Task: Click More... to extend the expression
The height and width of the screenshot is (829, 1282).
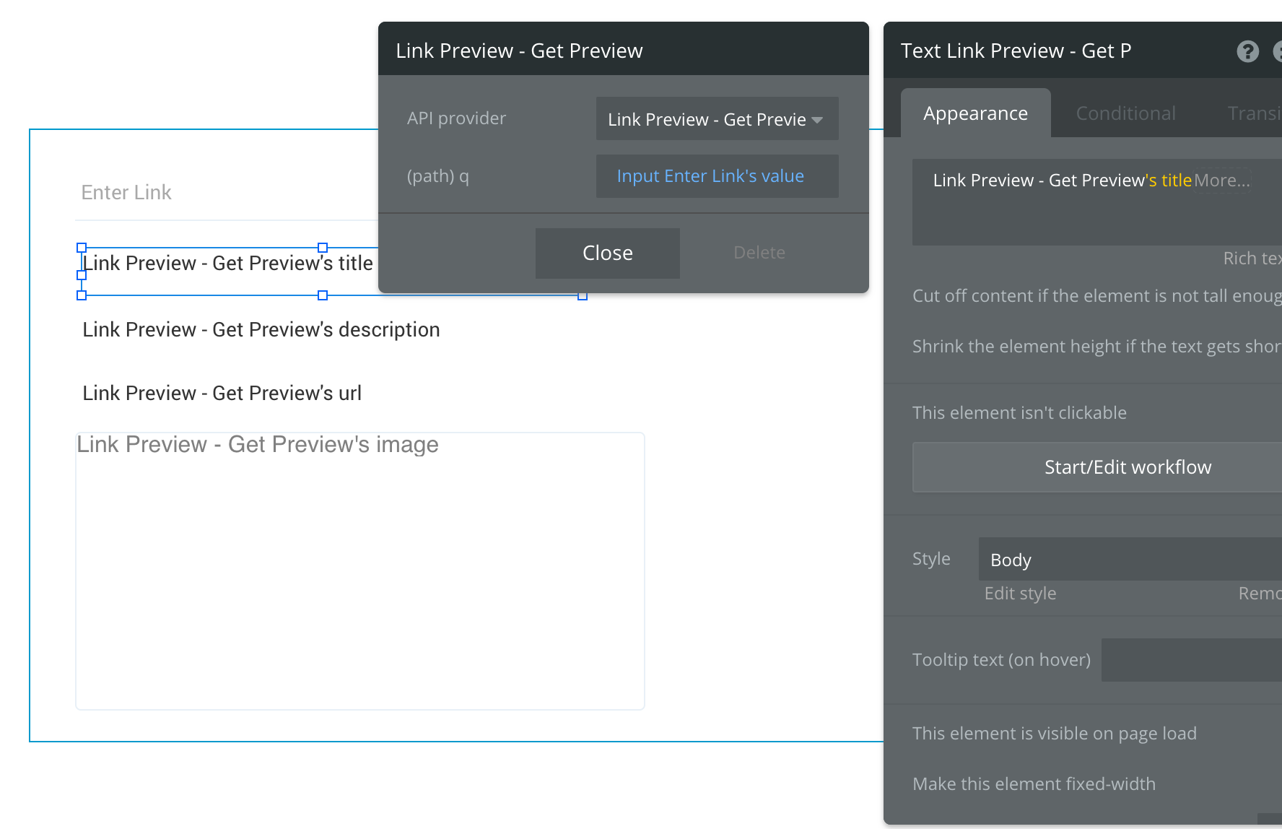Action: pyautogui.click(x=1221, y=181)
